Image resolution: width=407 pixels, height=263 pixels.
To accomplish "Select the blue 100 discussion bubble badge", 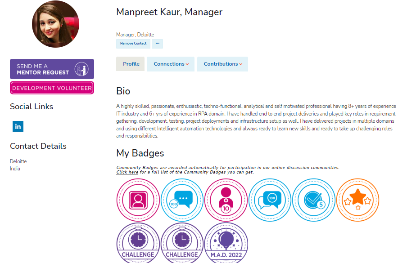I will click(x=270, y=200).
